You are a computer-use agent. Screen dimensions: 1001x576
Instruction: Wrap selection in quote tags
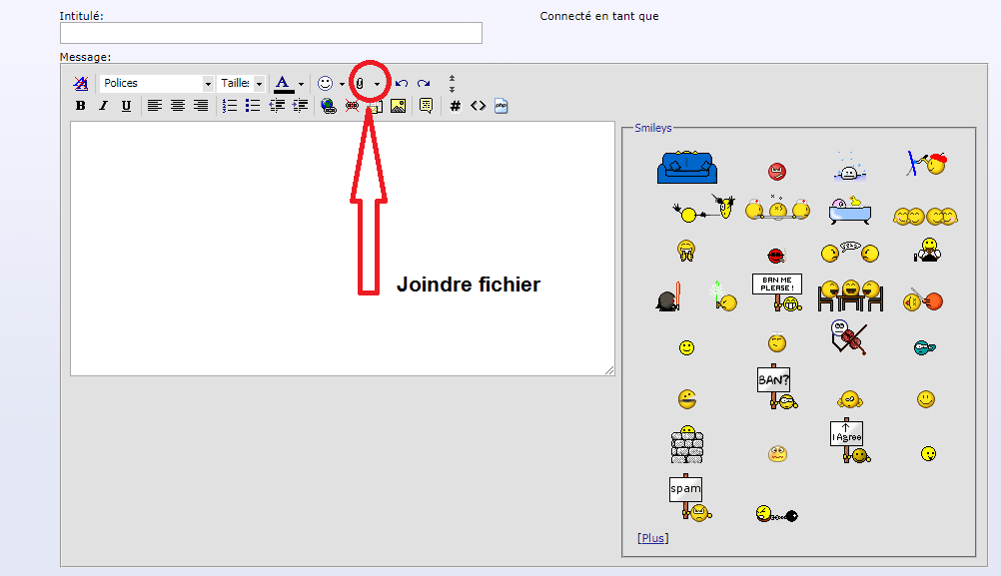tap(426, 106)
